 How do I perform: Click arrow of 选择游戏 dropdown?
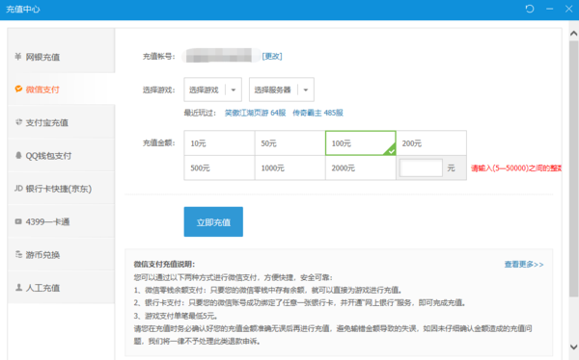[234, 90]
